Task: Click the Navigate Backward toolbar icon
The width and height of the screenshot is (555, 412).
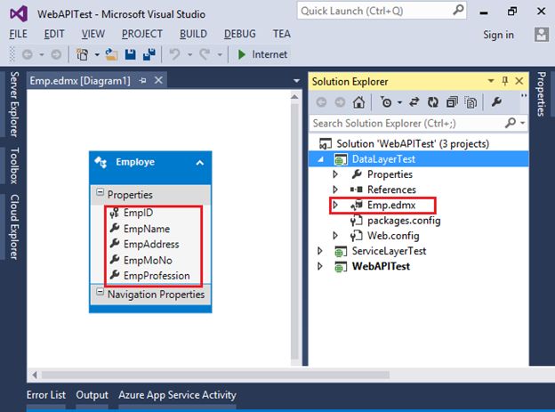Action: click(x=28, y=54)
